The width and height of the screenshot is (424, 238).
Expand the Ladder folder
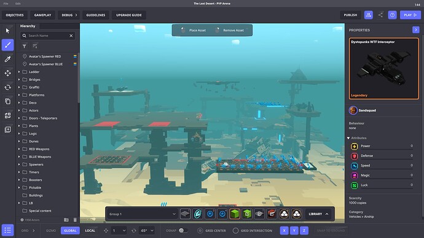click(19, 72)
